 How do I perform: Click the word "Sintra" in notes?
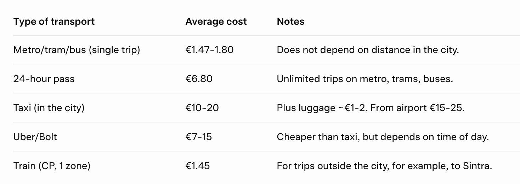(x=477, y=166)
